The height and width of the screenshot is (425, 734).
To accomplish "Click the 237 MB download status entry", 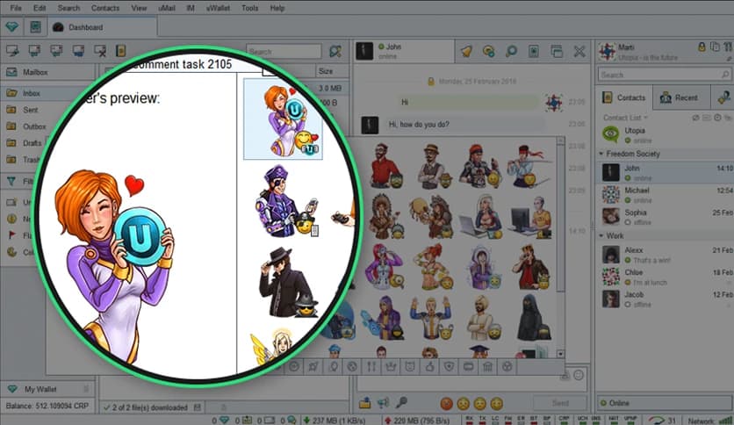I will (335, 421).
